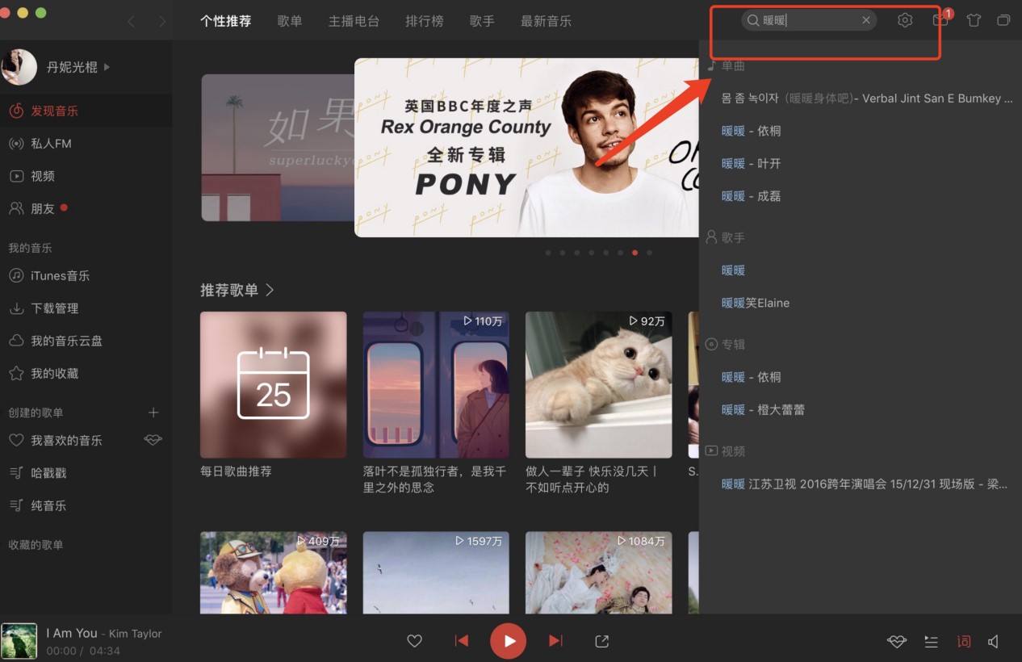1022x662 pixels.
Task: Toggle the desktop lyrics 词 button
Action: (x=964, y=642)
